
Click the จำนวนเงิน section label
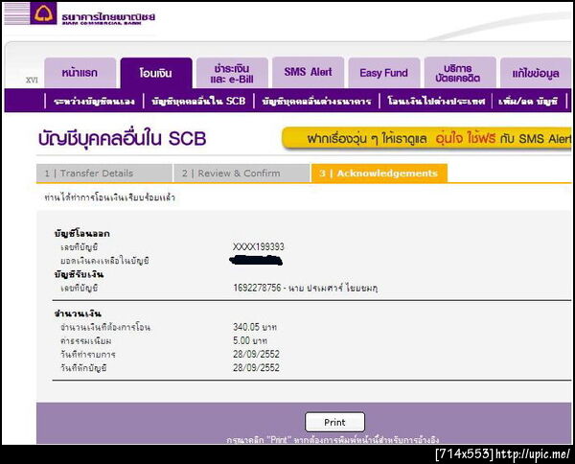(78, 313)
